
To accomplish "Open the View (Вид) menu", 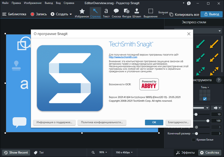I will [x=58, y=3].
